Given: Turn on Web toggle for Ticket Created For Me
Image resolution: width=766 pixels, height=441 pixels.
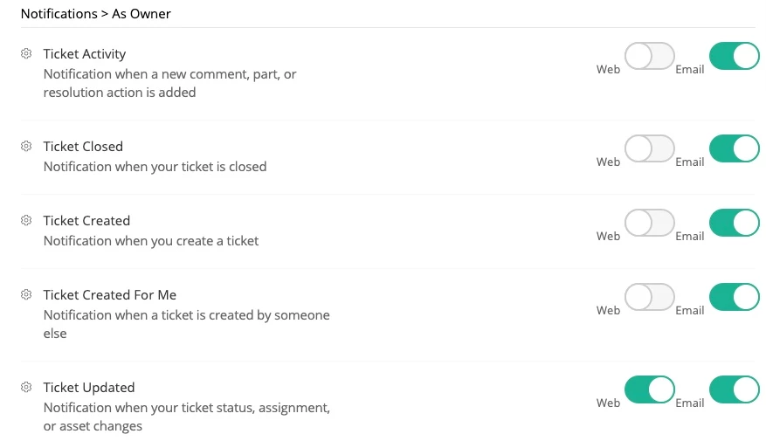Looking at the screenshot, I should click(650, 297).
